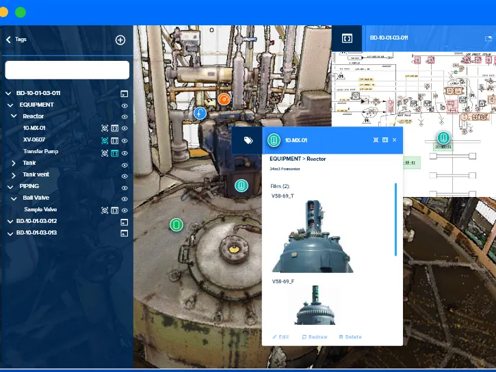Click the highlighted 3D locate icon for XV-0607
The width and height of the screenshot is (496, 372).
[x=105, y=141]
